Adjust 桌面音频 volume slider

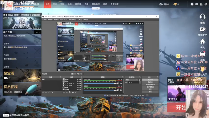pos(100,90)
